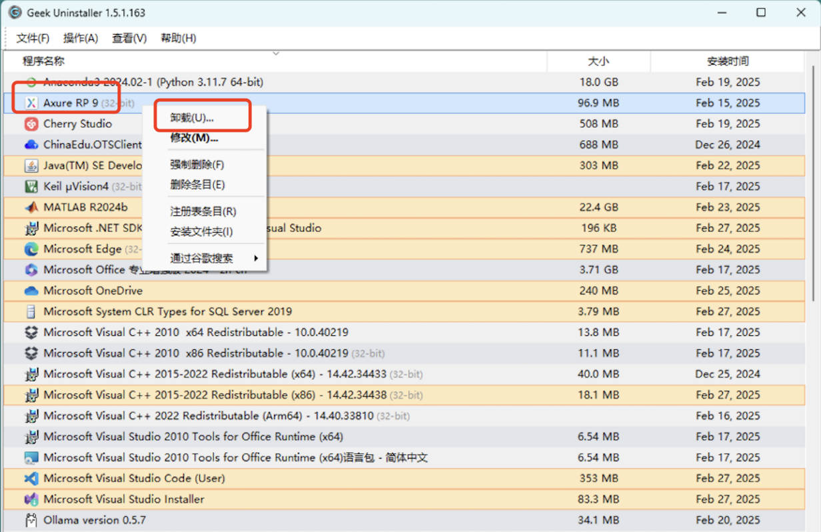
Task: Click the Microsoft OneDrive cloud icon
Action: pos(31,291)
